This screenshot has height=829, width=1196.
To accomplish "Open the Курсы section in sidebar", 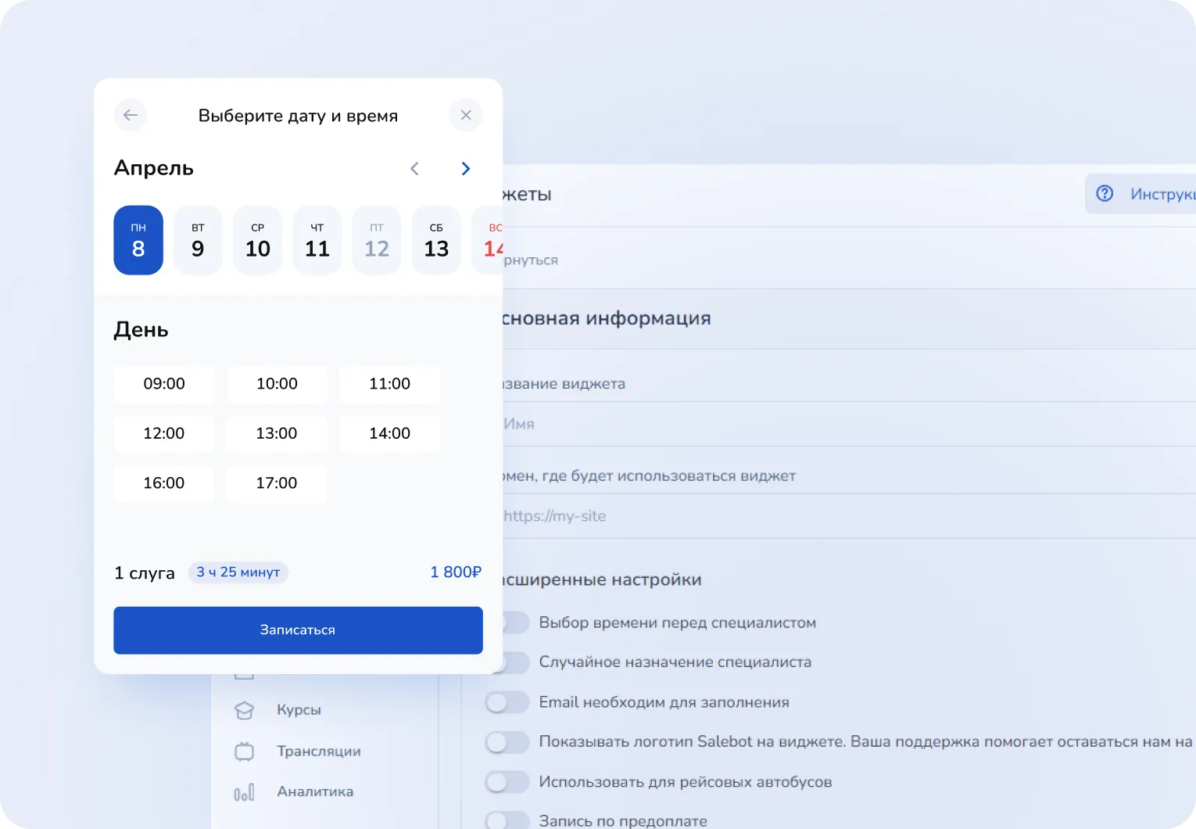I will tap(297, 710).
